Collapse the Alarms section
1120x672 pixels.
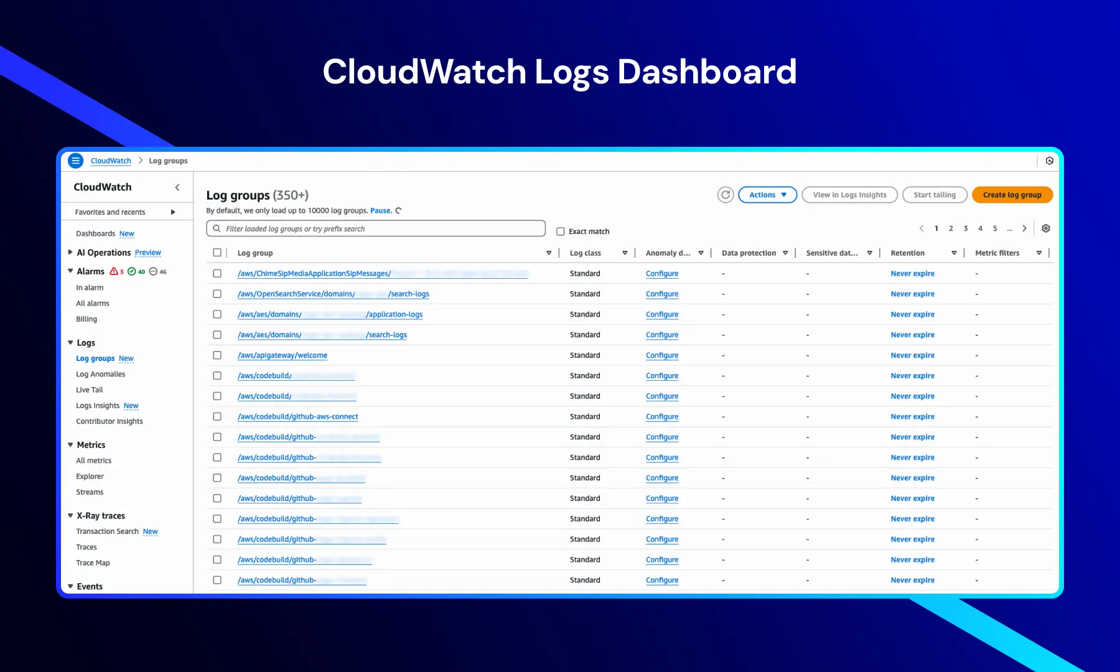(70, 271)
